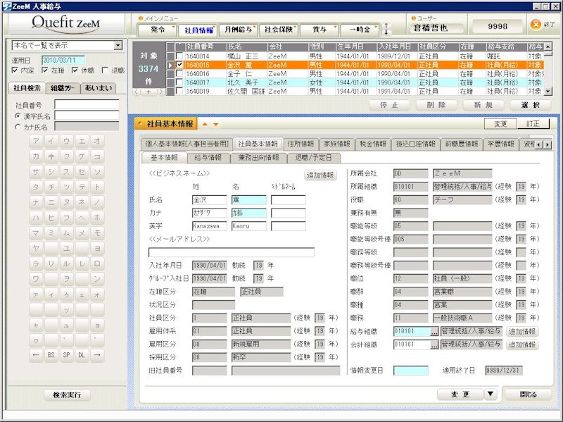Switch to the 組織ツリー search tab

[63, 88]
